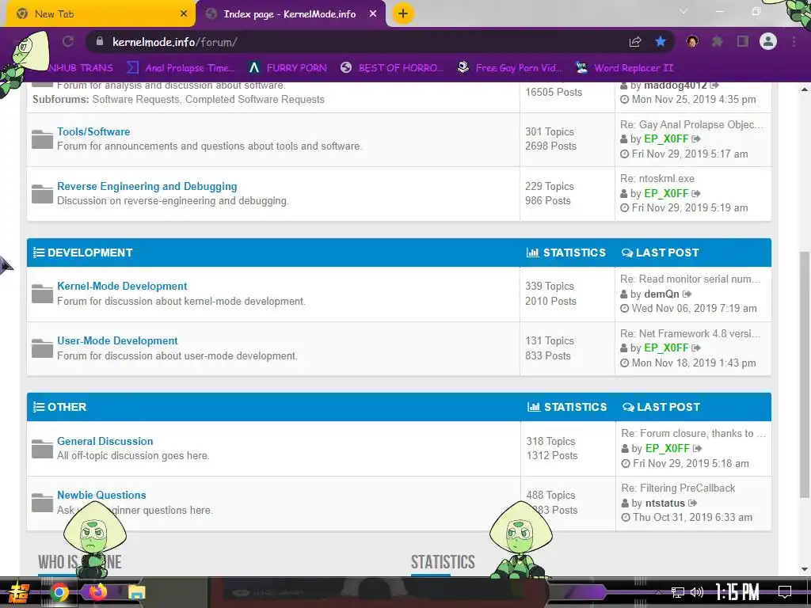The image size is (811, 608).
Task: Open the notification center icon
Action: (785, 592)
